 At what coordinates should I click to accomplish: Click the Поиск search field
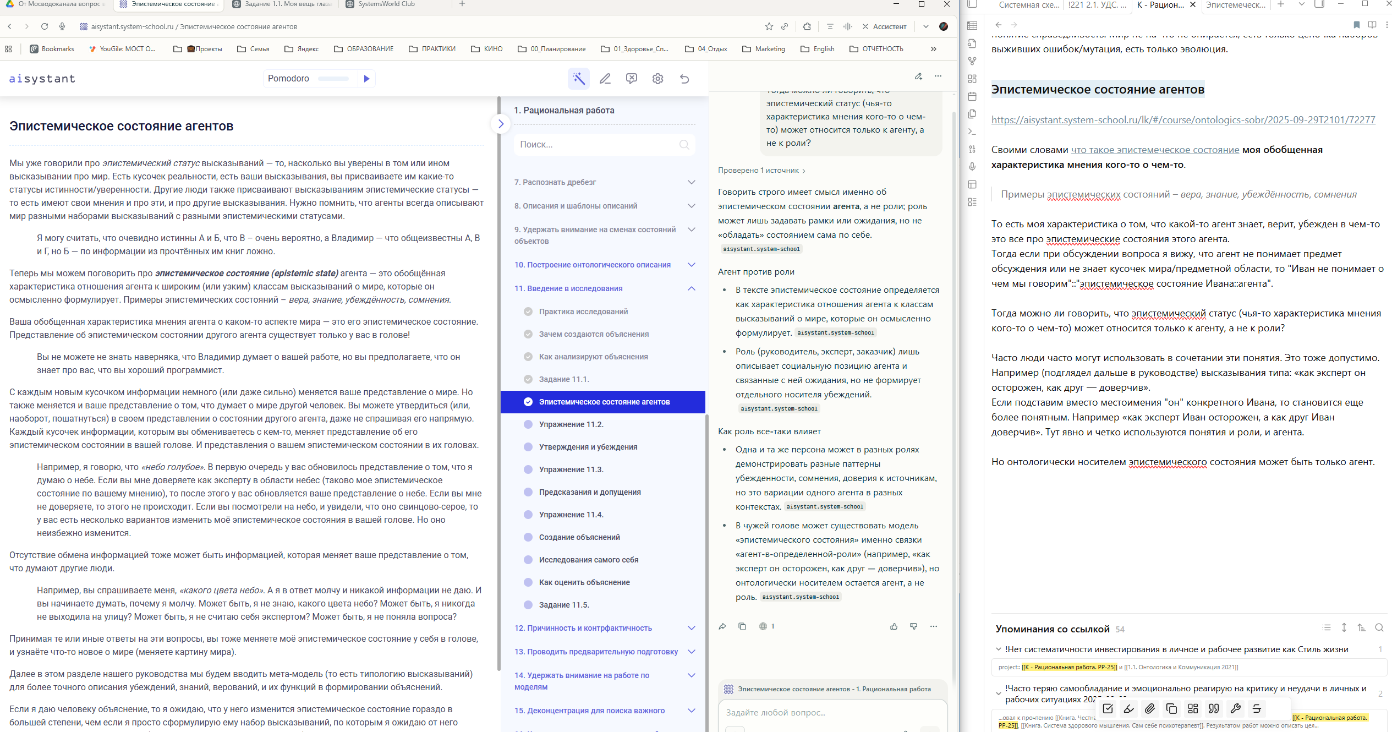pyautogui.click(x=597, y=145)
